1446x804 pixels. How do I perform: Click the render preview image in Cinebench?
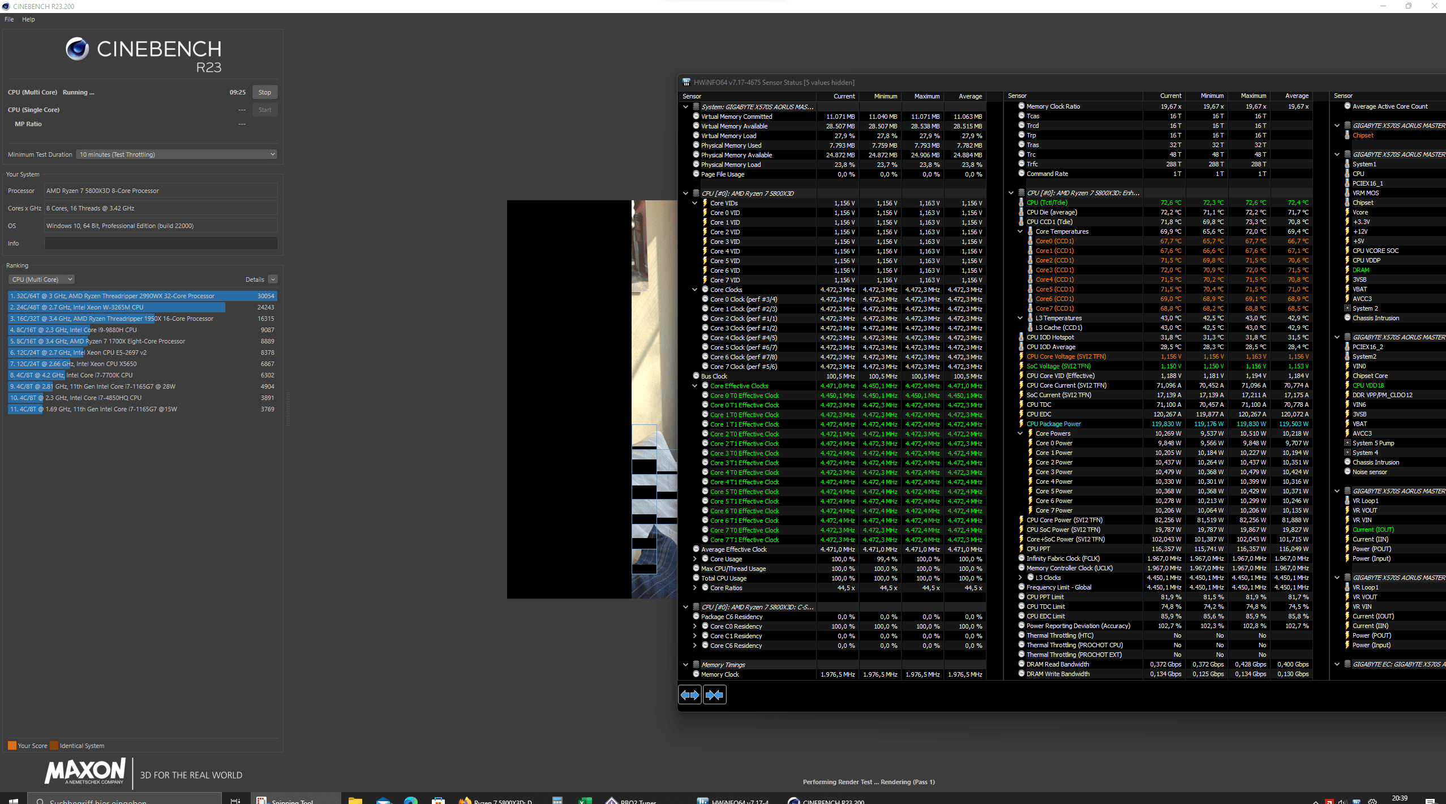point(592,399)
